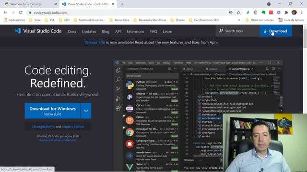The width and height of the screenshot is (307, 172).
Task: Open the Neetwork Business bookmarks folder
Action: coord(90,20)
